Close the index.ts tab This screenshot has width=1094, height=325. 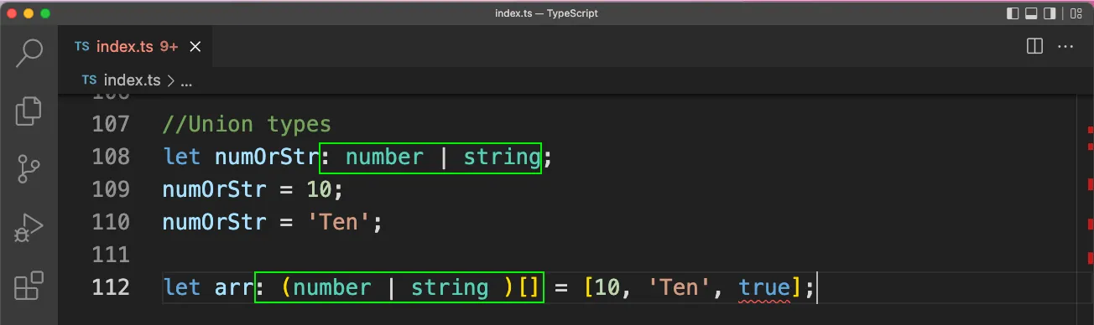click(x=195, y=47)
